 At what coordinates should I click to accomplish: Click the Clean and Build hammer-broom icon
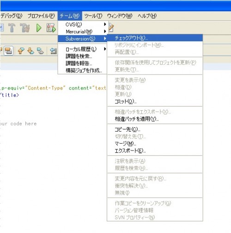[24, 28]
